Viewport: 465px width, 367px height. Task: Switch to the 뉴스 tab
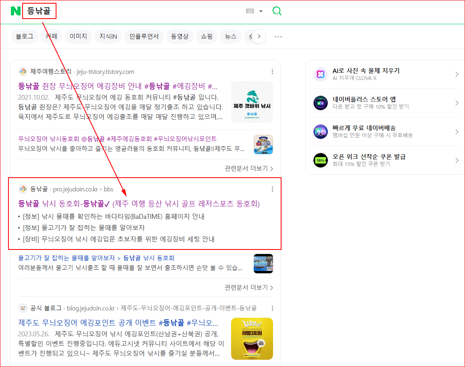coord(230,36)
